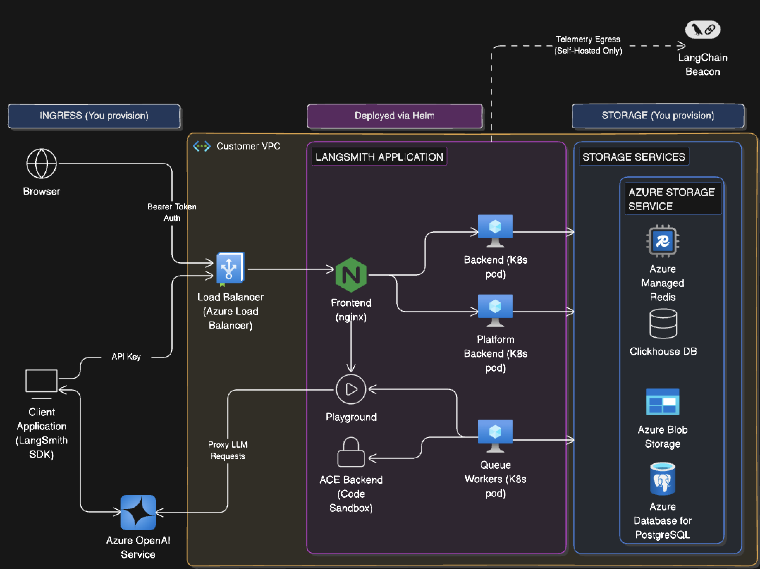
Task: Click the Browser text label
Action: click(42, 191)
